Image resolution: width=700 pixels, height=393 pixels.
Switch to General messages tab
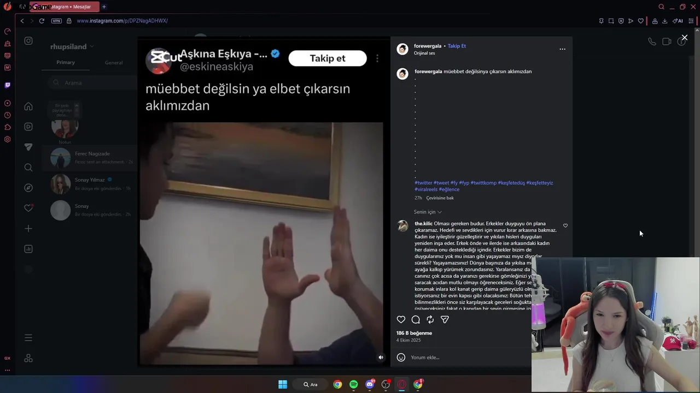click(114, 63)
